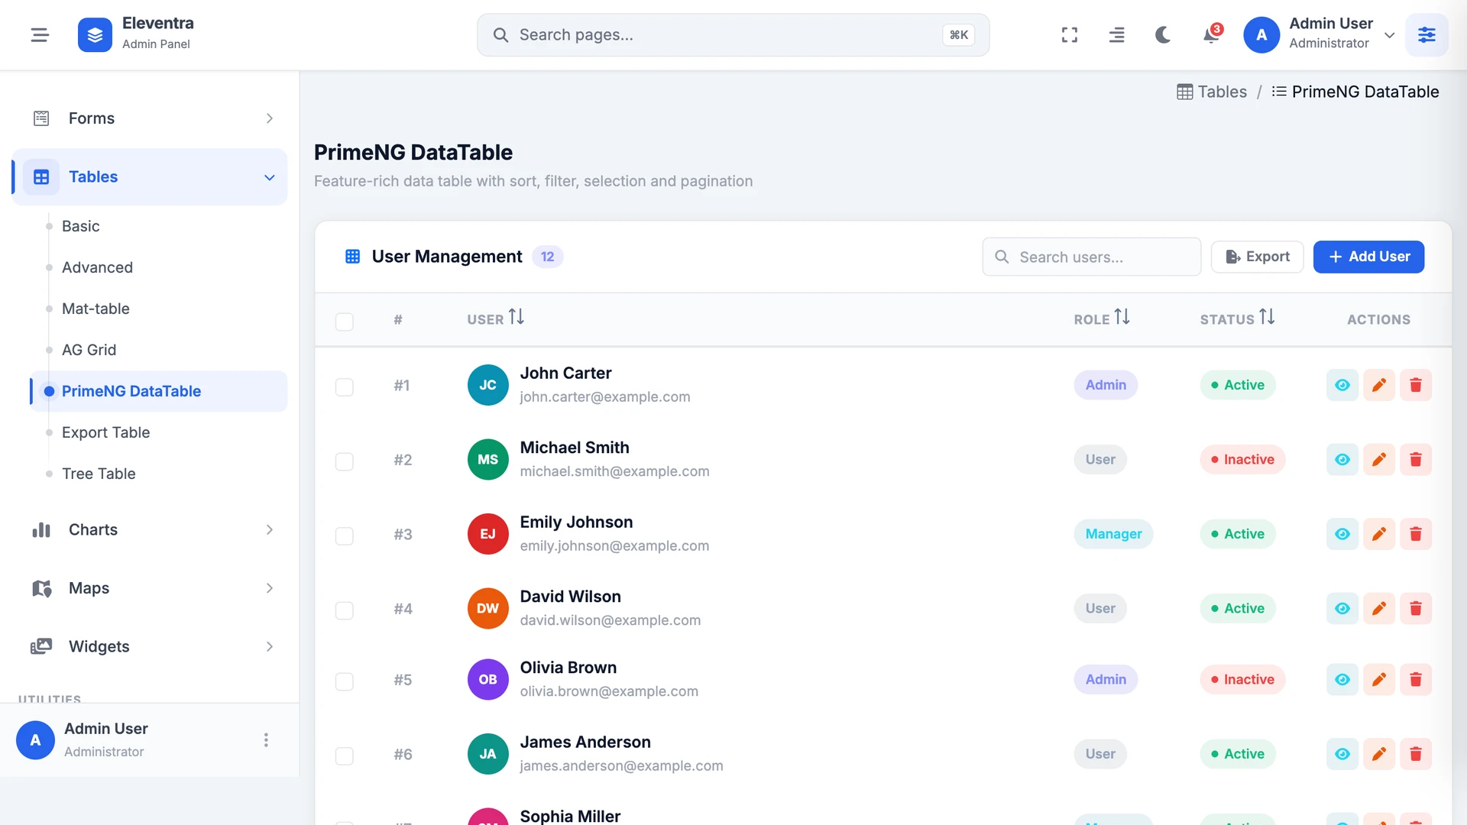Screen dimensions: 1467x825
Task: Check the Emily Johnson row checkbox
Action: pos(345,536)
